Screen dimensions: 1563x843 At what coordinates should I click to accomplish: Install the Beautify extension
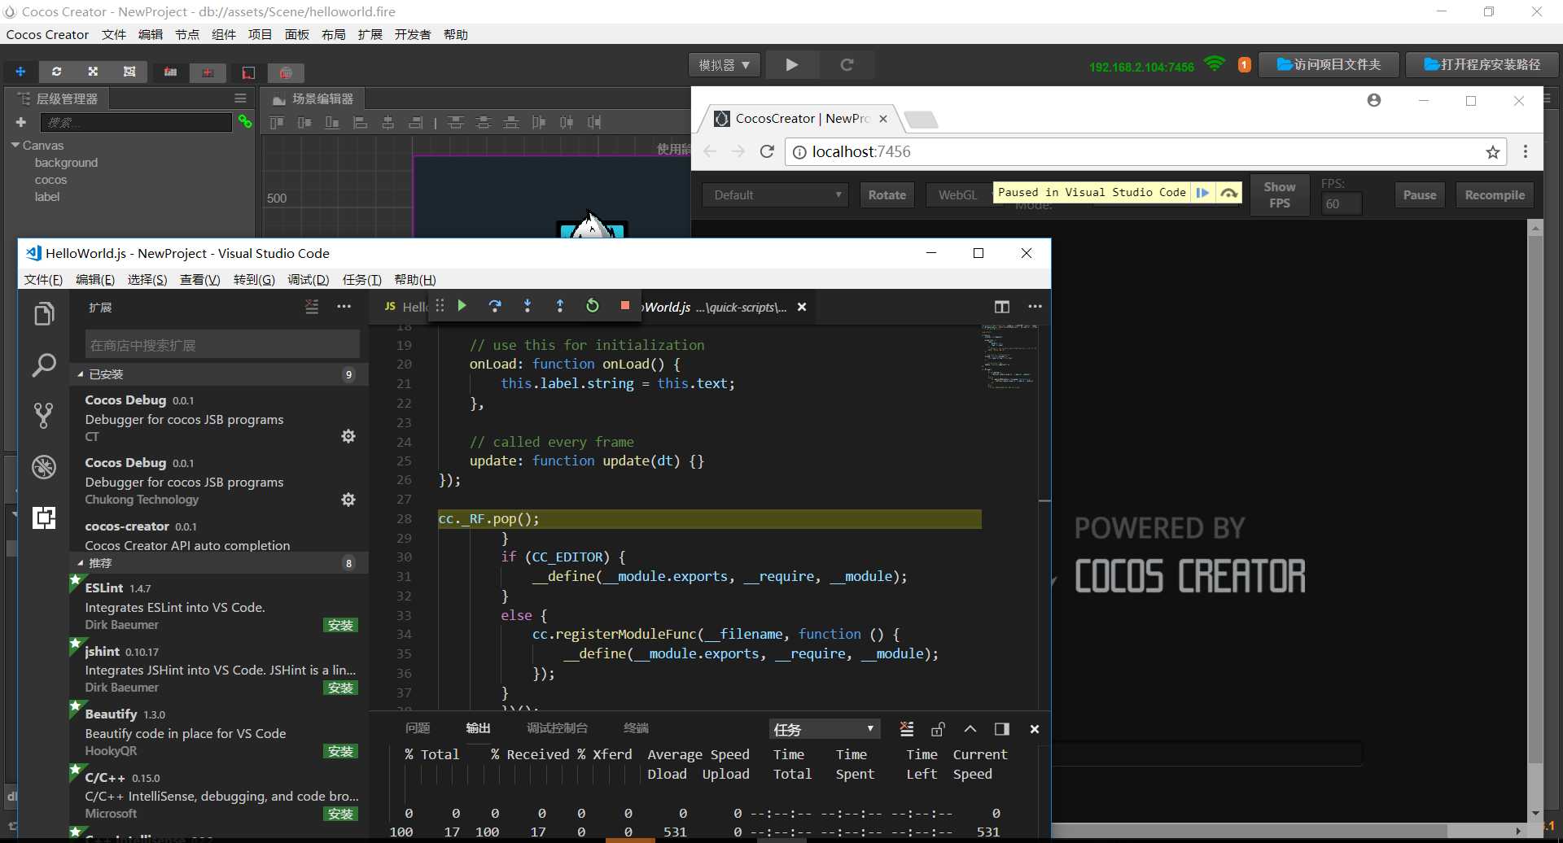tap(341, 751)
